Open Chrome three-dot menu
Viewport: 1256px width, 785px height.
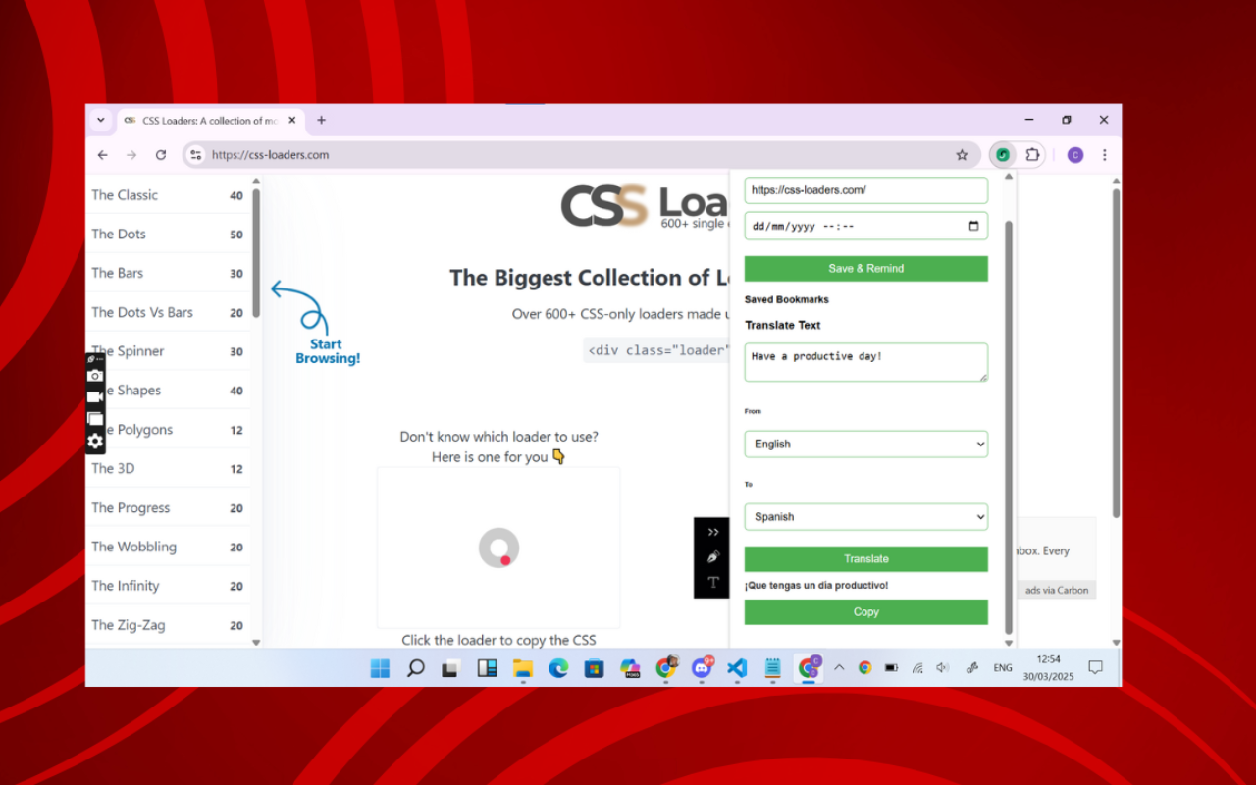pos(1105,155)
